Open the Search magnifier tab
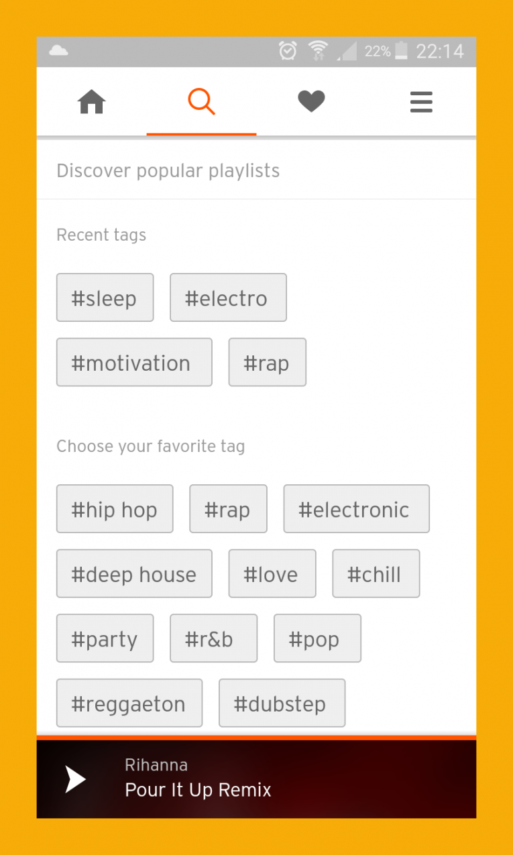Image resolution: width=513 pixels, height=855 pixels. tap(201, 101)
